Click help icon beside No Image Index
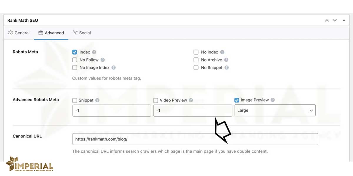353x176 pixels. pos(114,67)
